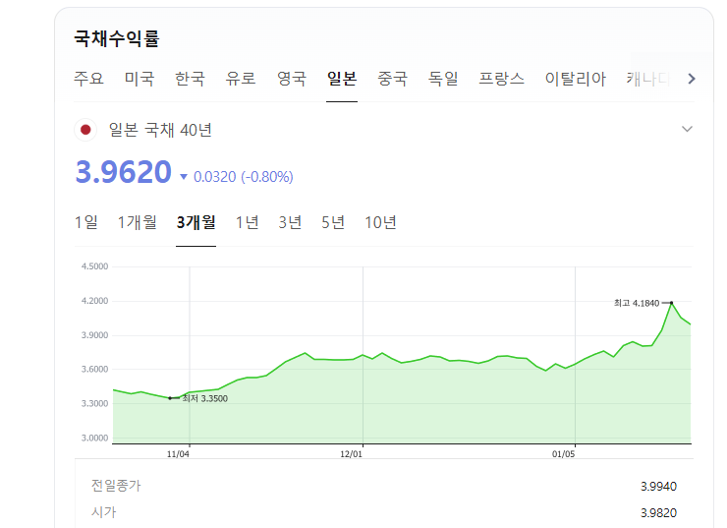The height and width of the screenshot is (528, 727).
Task: Show the 5년 chart range
Action: [x=333, y=222]
